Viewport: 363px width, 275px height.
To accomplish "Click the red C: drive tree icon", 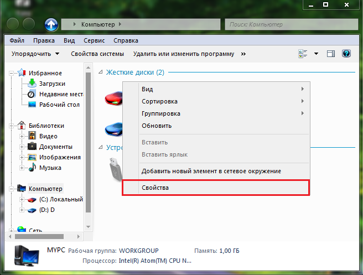I will tap(32, 200).
